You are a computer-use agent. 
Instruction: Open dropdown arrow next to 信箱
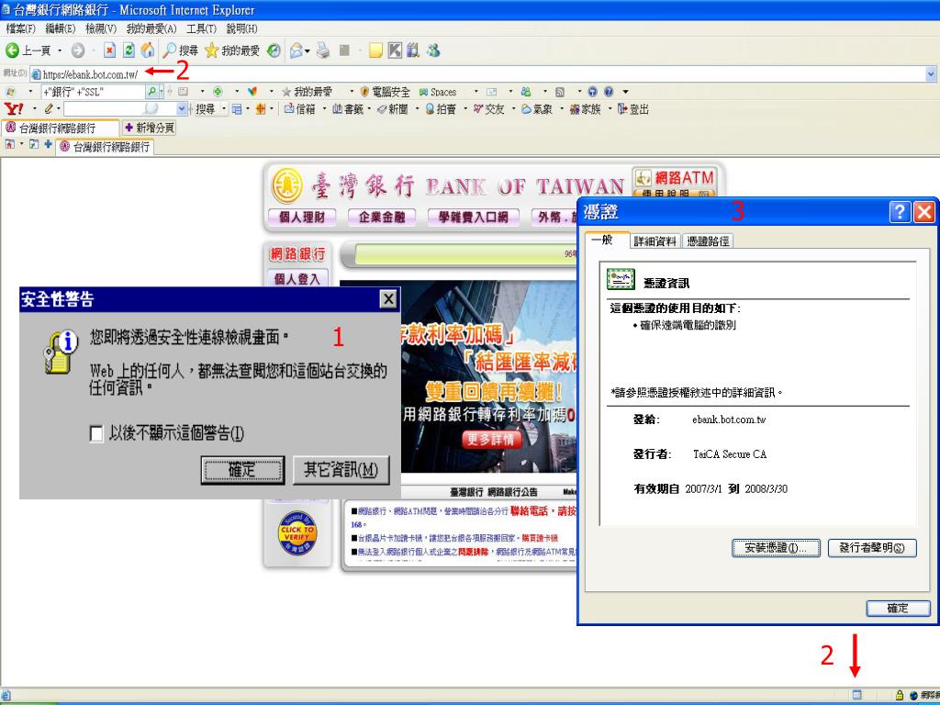[324, 109]
